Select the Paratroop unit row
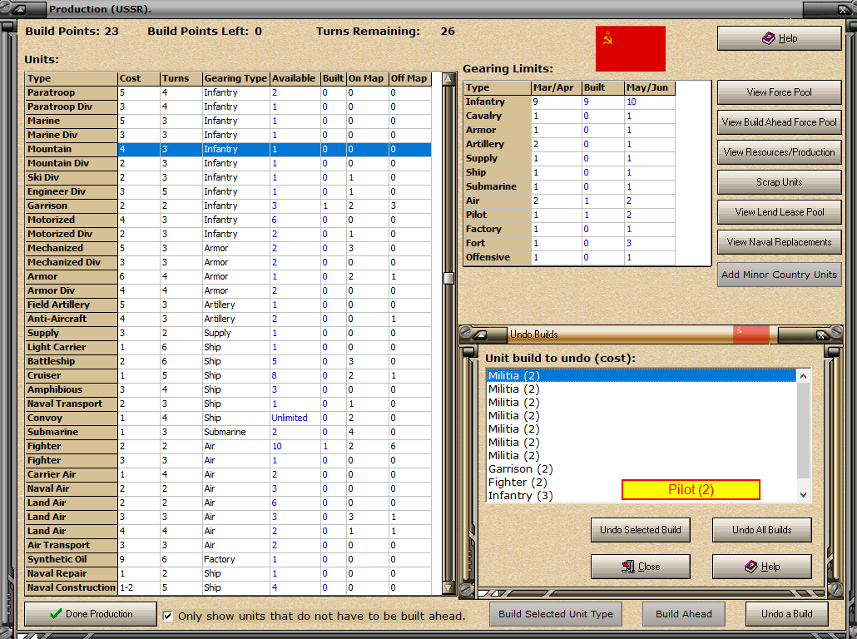The image size is (857, 639). click(x=229, y=92)
